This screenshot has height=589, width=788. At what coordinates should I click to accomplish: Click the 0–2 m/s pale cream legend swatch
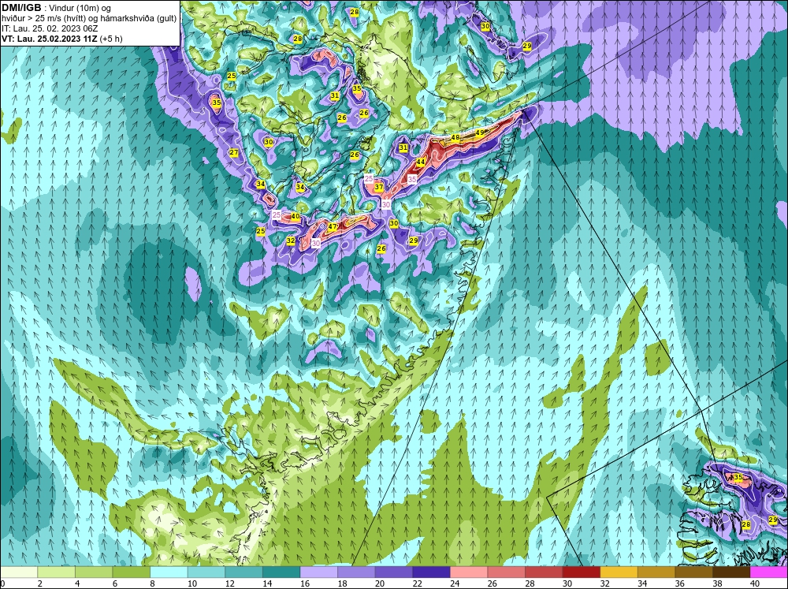(19, 572)
